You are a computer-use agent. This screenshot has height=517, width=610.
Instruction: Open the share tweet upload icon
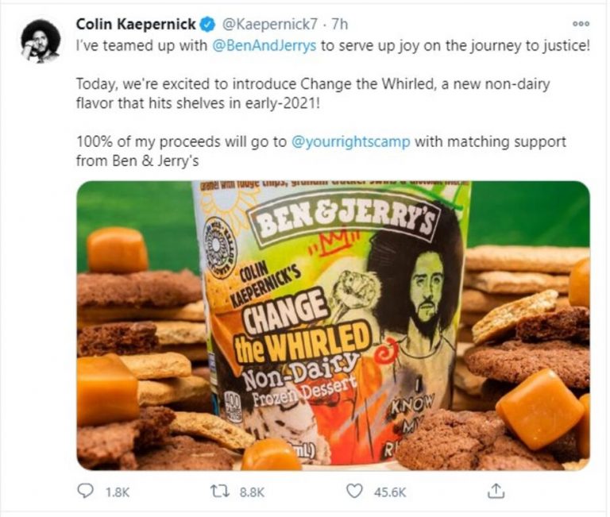click(497, 492)
